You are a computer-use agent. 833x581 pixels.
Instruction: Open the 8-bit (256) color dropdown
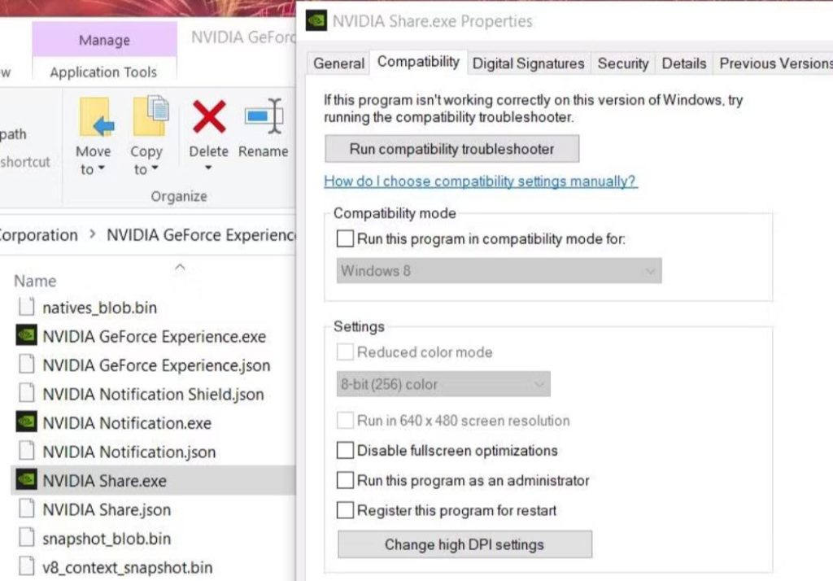click(x=443, y=384)
